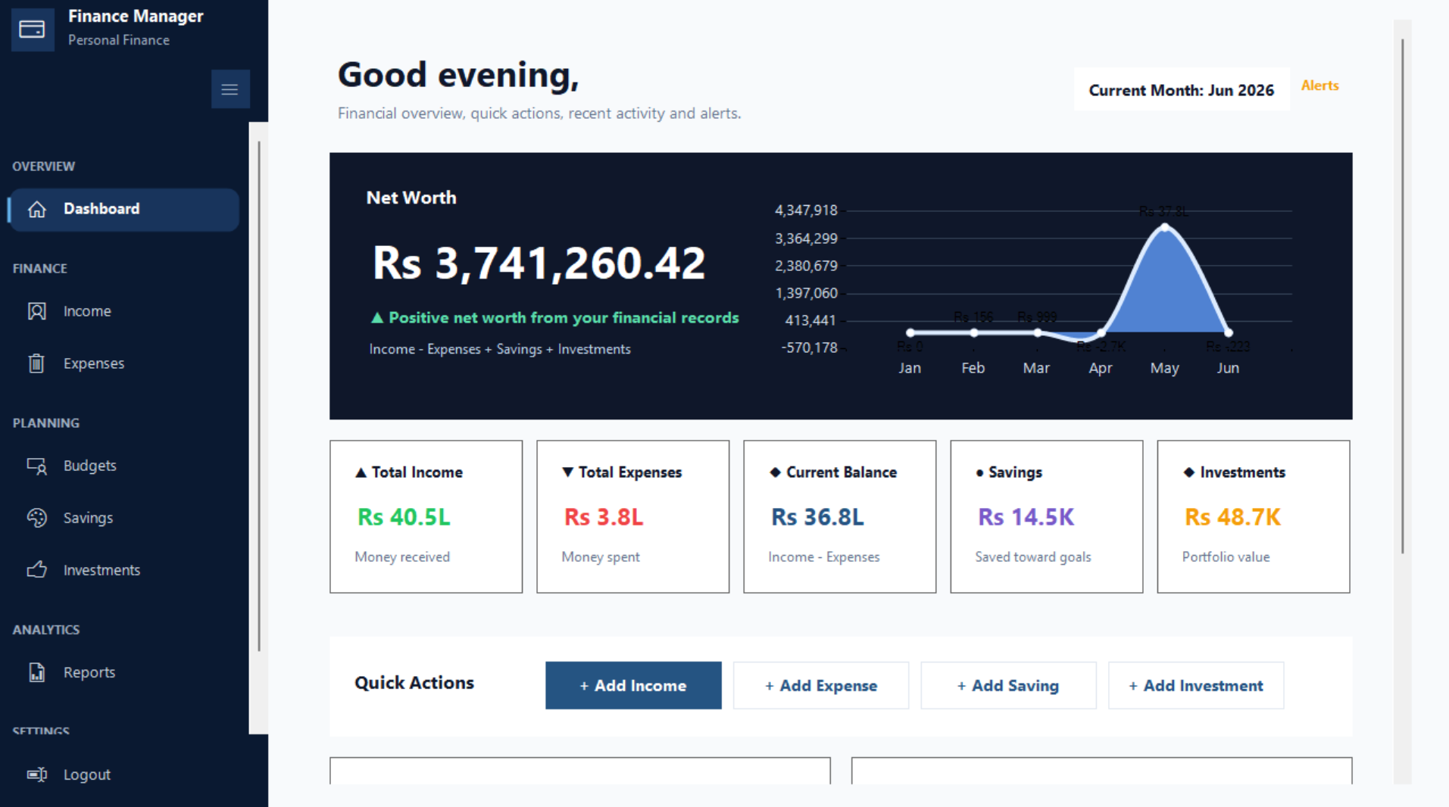Open the Alerts link
This screenshot has width=1449, height=807.
tap(1320, 86)
